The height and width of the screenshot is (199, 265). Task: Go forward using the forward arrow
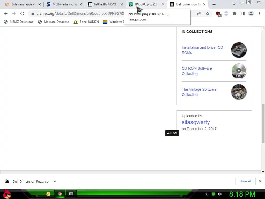[14, 13]
